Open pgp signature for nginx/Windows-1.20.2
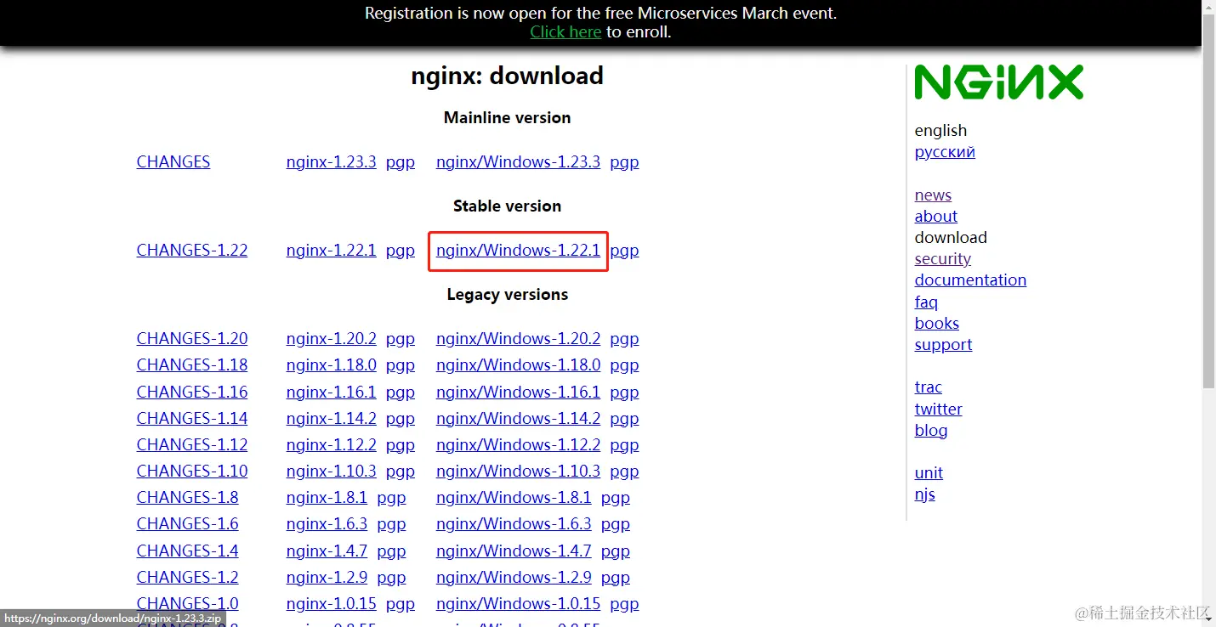This screenshot has width=1216, height=627. pyautogui.click(x=624, y=339)
